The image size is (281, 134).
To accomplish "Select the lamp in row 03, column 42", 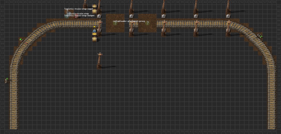I will [x=196, y=16].
